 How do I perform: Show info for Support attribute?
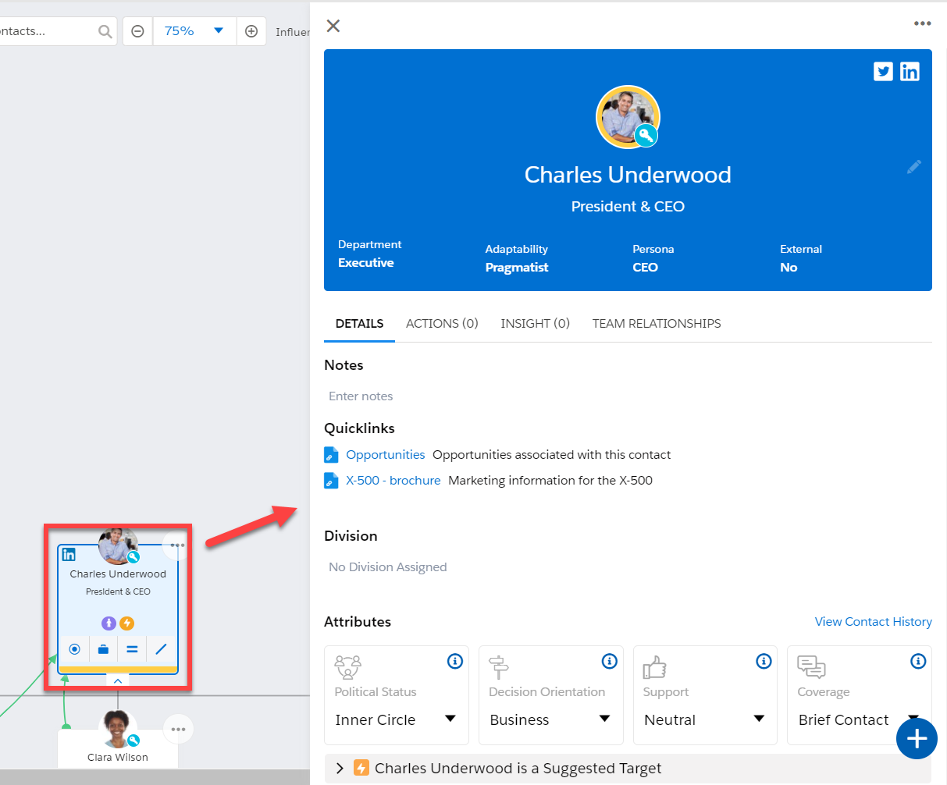tap(764, 661)
